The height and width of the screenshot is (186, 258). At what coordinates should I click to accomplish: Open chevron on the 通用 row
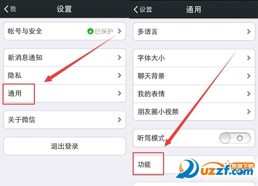click(x=120, y=93)
